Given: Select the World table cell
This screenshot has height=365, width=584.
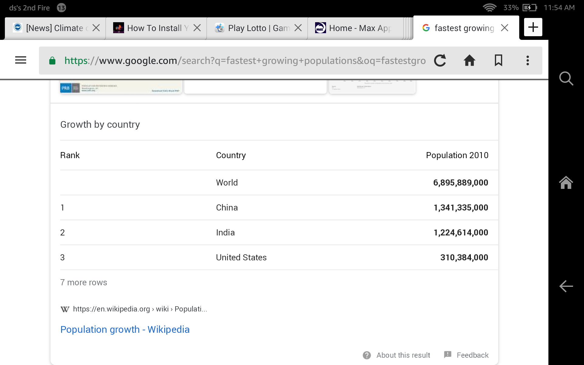Looking at the screenshot, I should [x=227, y=183].
